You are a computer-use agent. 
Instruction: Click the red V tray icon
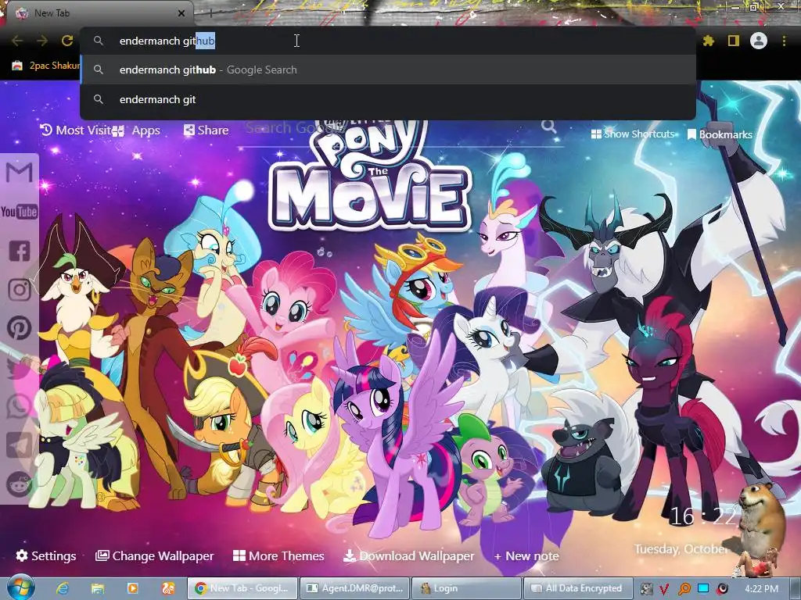click(663, 589)
